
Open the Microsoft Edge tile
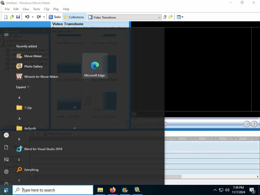(x=95, y=66)
